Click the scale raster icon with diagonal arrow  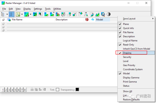coord(75,14)
